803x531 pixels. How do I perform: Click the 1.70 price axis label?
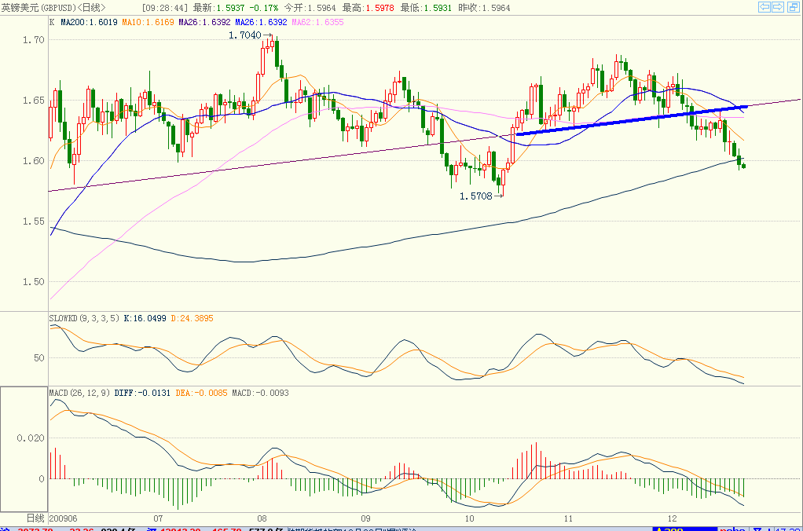[34, 40]
